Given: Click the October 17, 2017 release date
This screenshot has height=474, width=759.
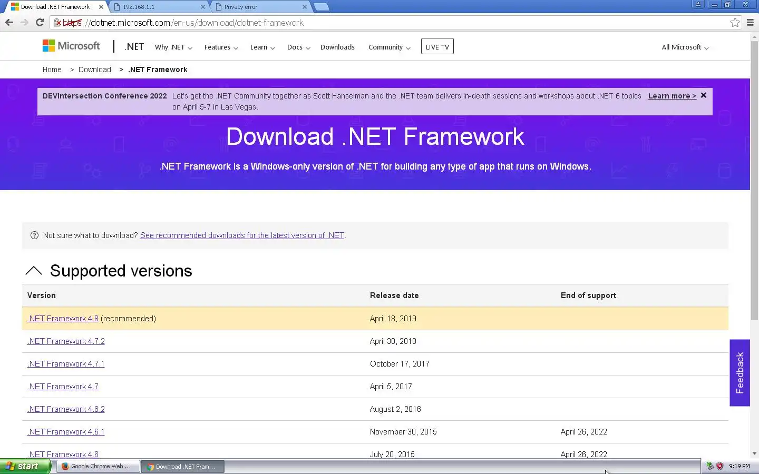Looking at the screenshot, I should 400,364.
